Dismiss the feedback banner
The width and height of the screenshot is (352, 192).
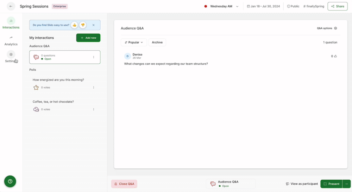coord(93,25)
